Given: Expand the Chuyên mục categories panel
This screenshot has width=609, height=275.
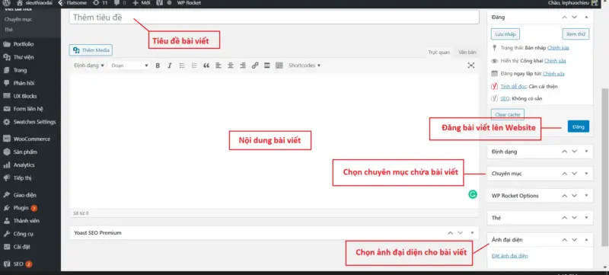Looking at the screenshot, I should 586,174.
